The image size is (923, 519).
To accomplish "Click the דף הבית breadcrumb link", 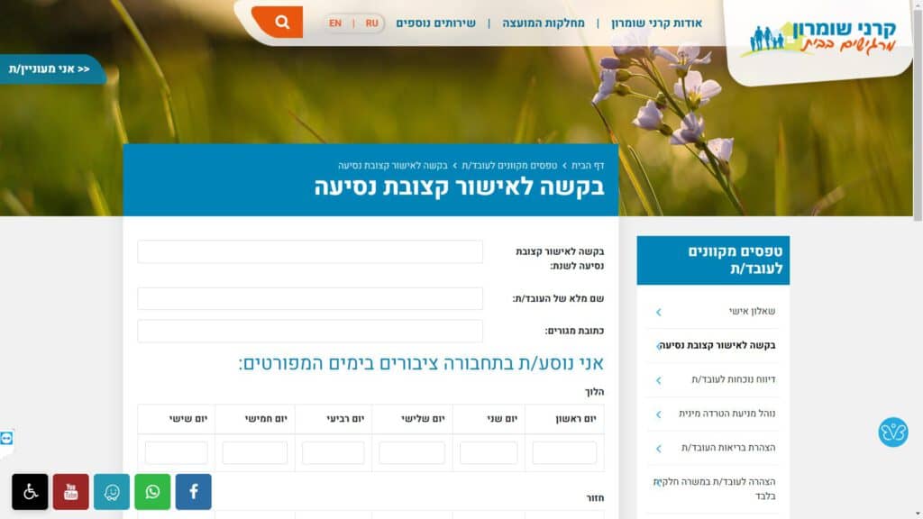I will 588,166.
